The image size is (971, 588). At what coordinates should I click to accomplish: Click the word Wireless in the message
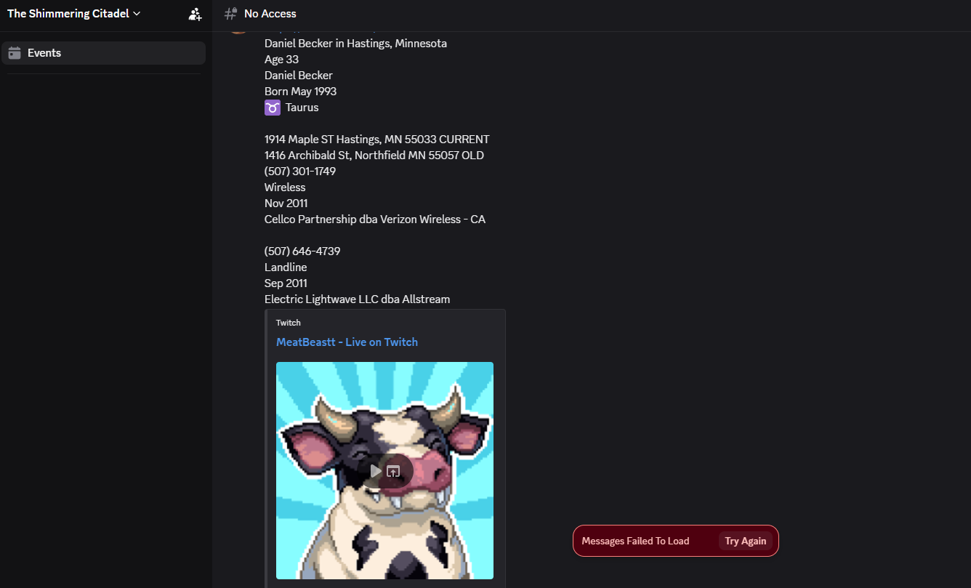point(285,188)
